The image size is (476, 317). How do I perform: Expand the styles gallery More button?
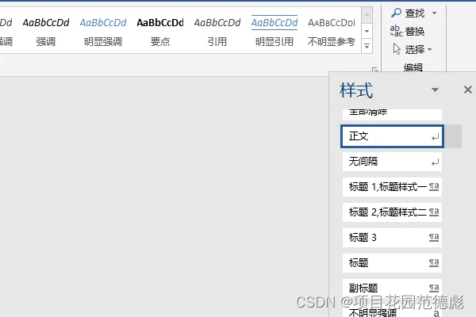[x=367, y=46]
